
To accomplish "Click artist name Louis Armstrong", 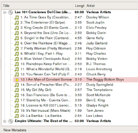I will pos(99,69).
